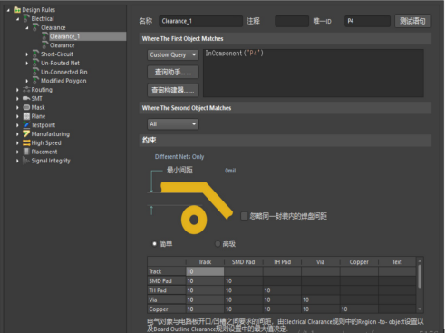Click the Plane category icon
445x334 pixels.
point(26,116)
